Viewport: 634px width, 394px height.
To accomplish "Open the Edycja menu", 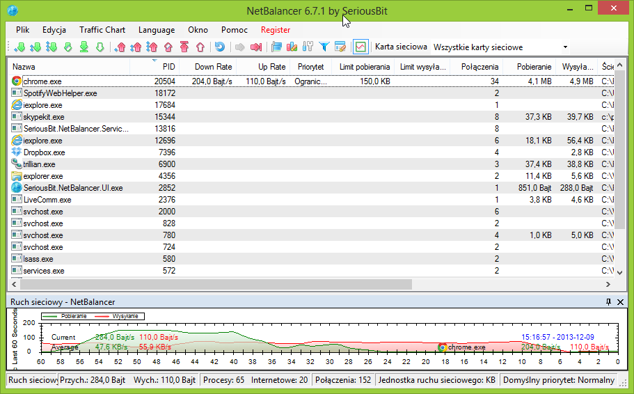I will (x=54, y=30).
